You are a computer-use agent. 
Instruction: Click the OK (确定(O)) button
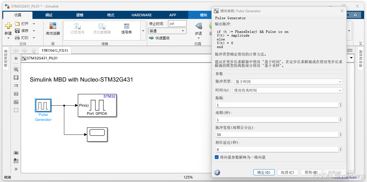click(x=264, y=172)
